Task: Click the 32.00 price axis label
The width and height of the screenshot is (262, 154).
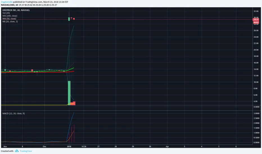Action: pyautogui.click(x=256, y=11)
